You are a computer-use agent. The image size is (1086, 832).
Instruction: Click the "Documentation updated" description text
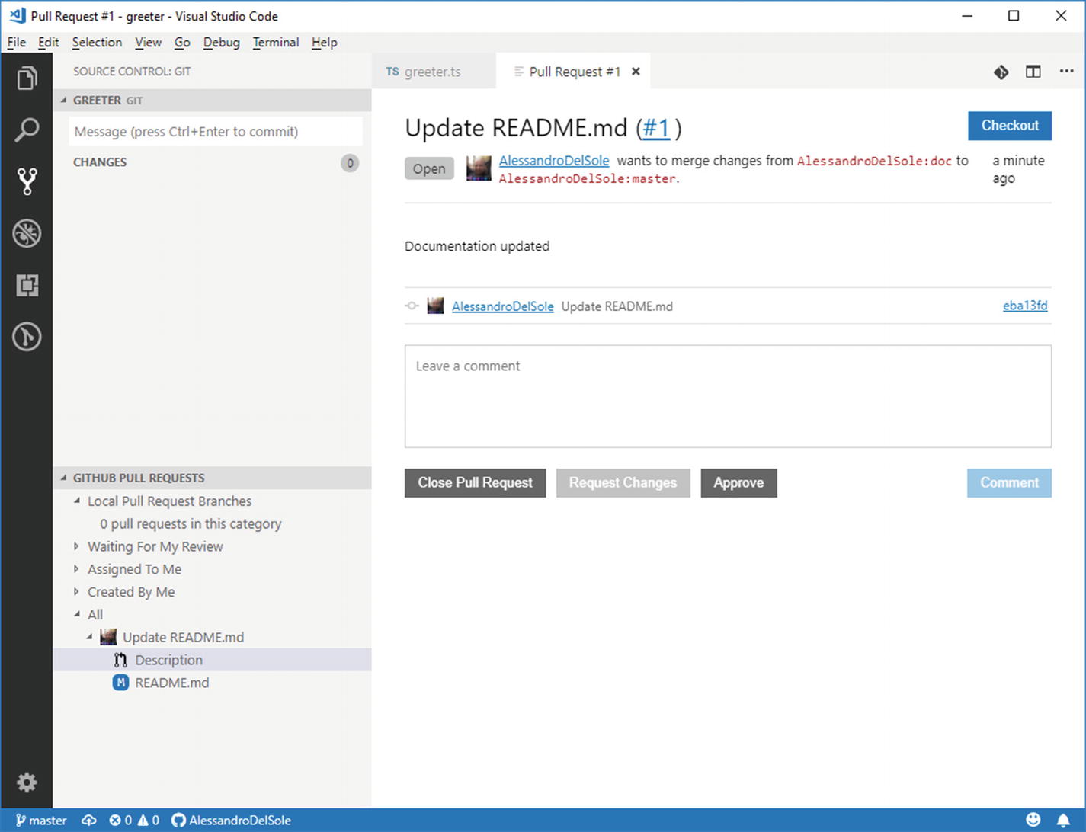click(x=477, y=246)
